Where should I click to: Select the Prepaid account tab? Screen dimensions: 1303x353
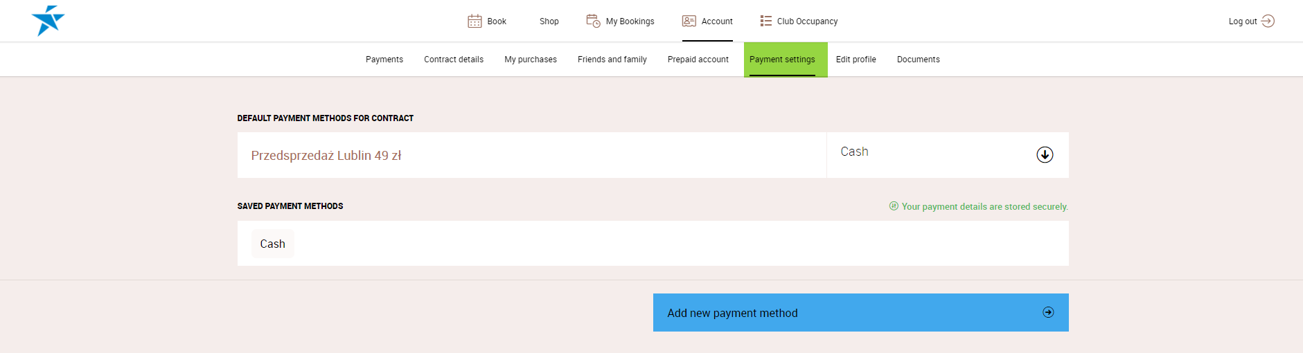click(698, 60)
